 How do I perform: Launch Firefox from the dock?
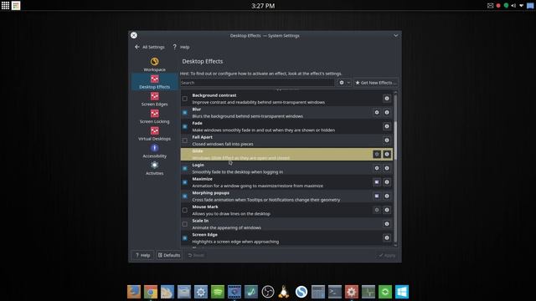134,292
